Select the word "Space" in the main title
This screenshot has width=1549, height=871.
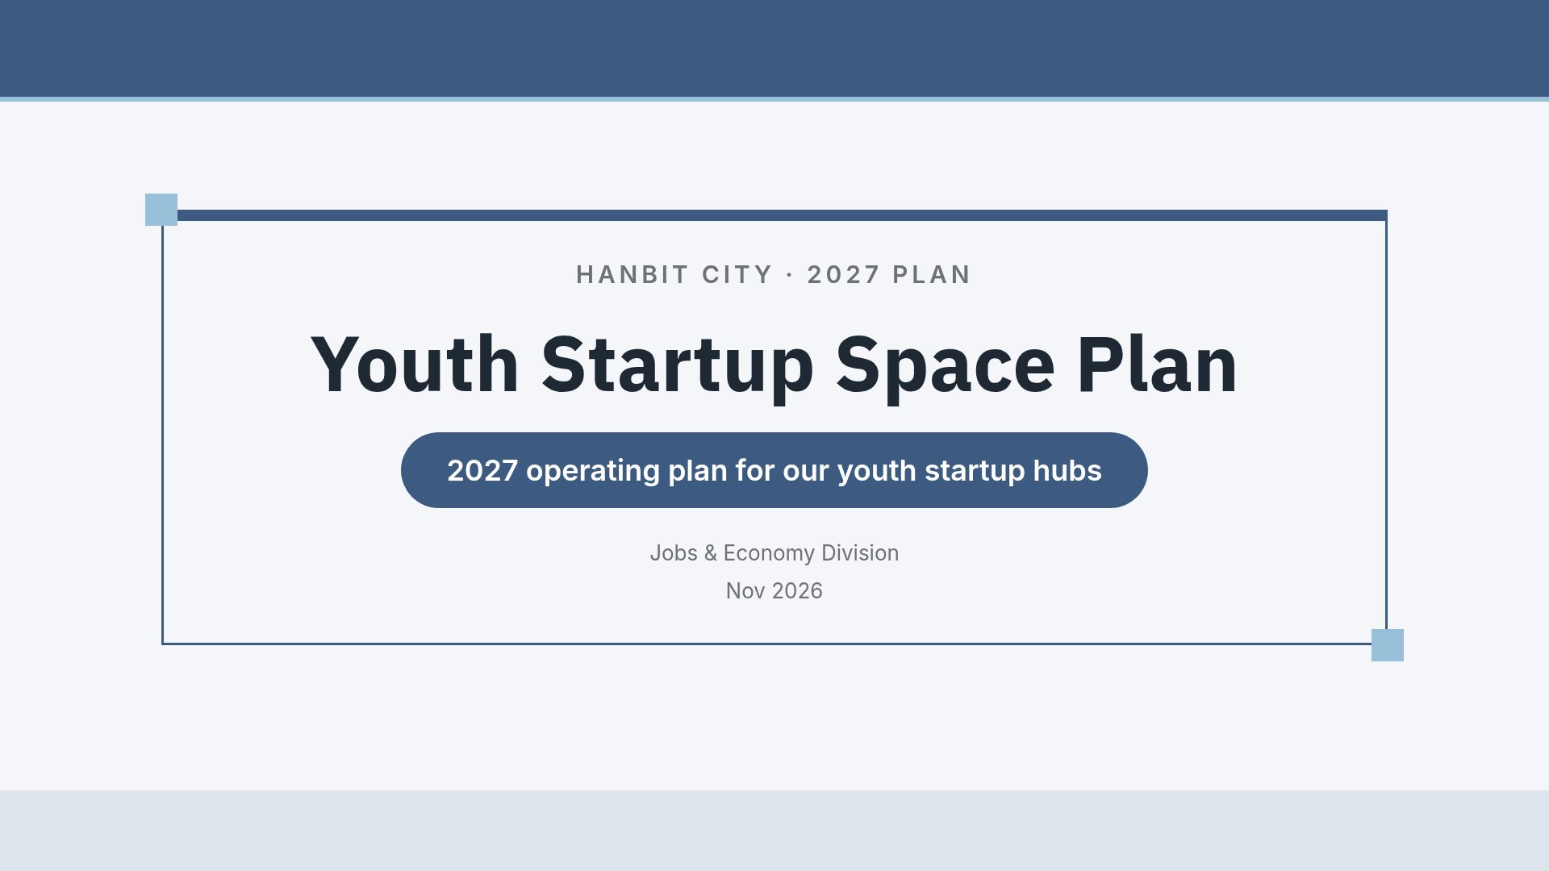(x=945, y=367)
